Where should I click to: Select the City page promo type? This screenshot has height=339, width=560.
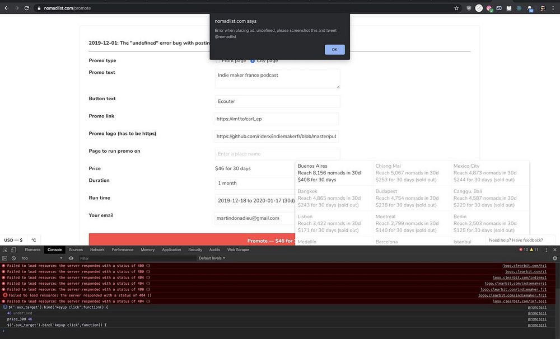pos(253,60)
